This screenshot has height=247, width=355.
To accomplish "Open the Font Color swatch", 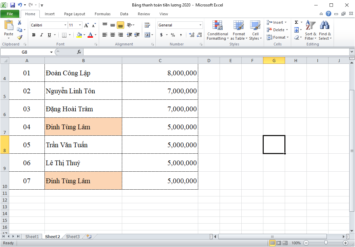I will 91,35.
